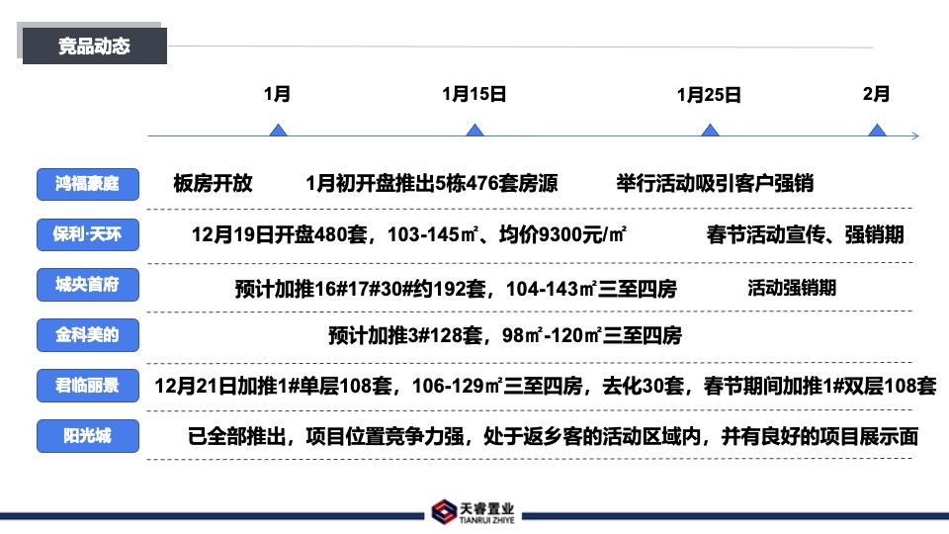Image resolution: width=949 pixels, height=534 pixels.
Task: Click the 金科美的 project button
Action: click(88, 335)
